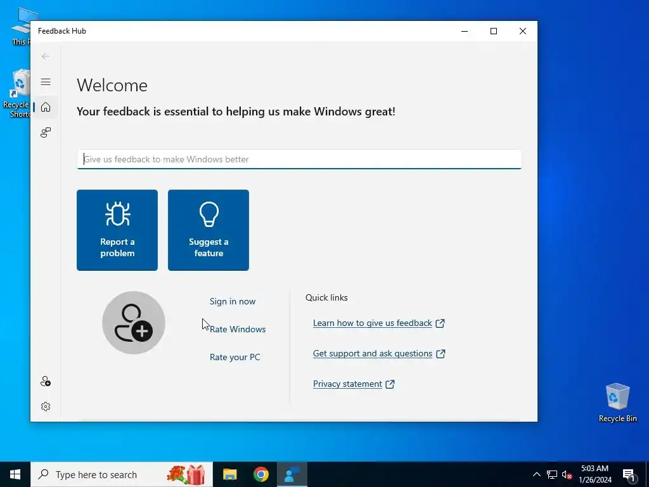Show hidden system tray icons
The width and height of the screenshot is (649, 487).
coord(536,474)
